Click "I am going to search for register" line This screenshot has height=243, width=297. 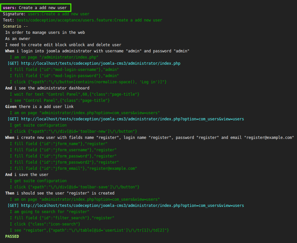coord(49,212)
